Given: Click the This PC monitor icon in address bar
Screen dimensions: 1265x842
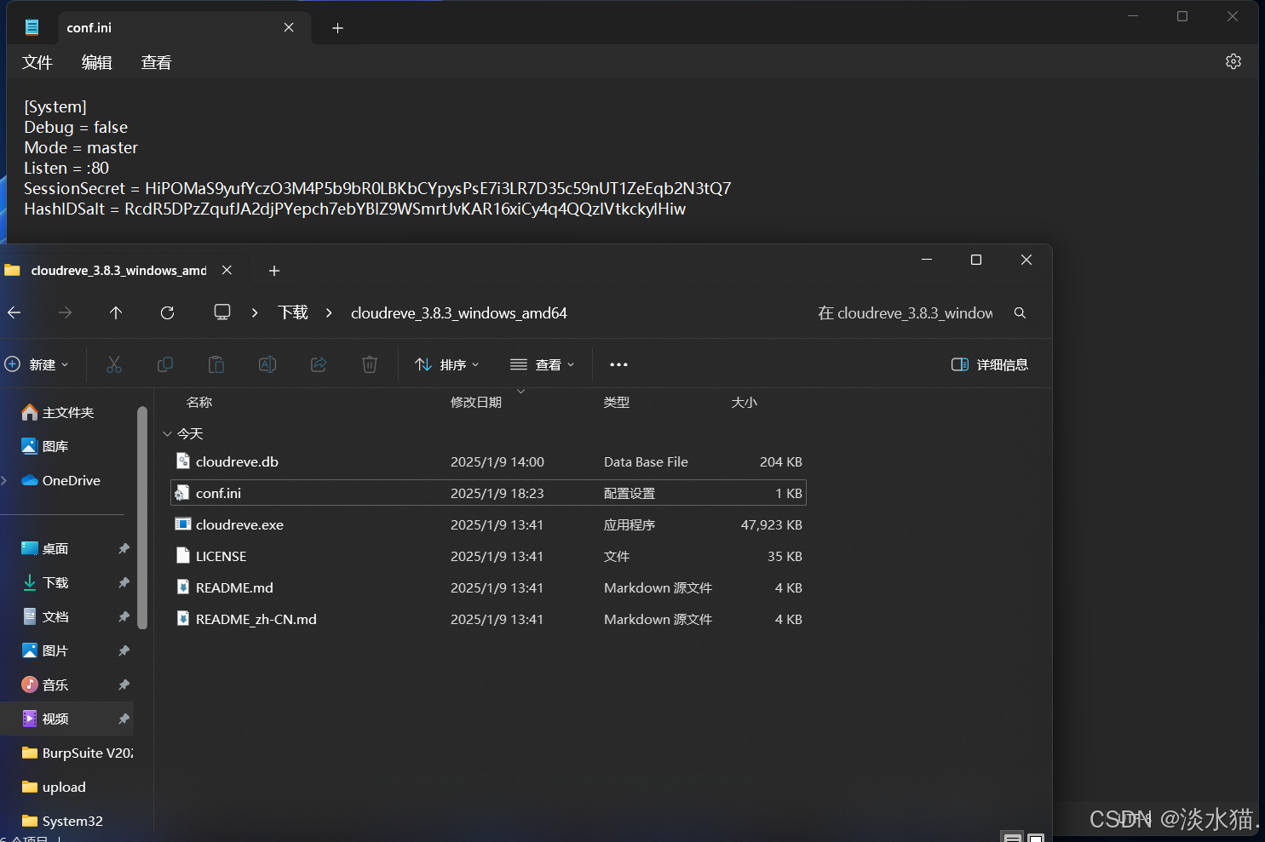Looking at the screenshot, I should (222, 312).
